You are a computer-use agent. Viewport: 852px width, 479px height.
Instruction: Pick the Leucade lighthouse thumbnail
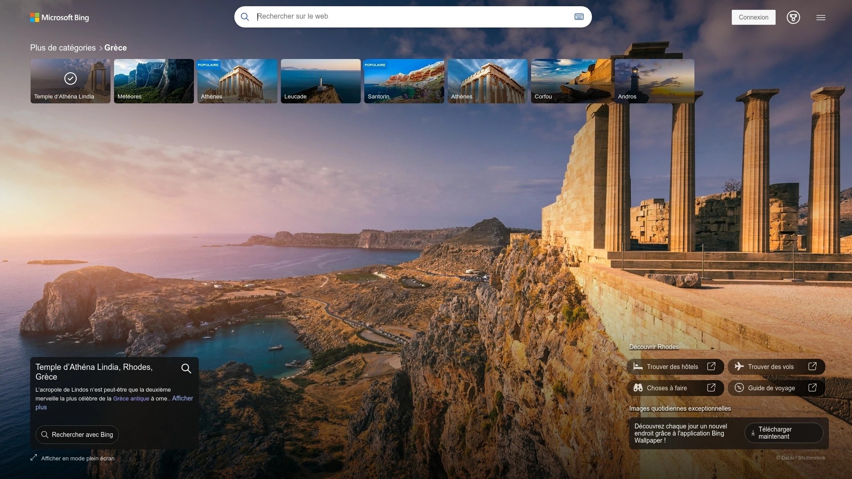[x=320, y=81]
